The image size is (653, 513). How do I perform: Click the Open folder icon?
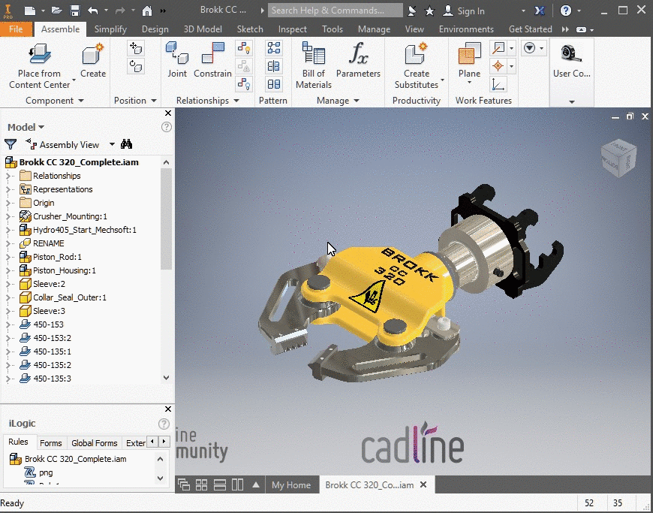coord(57,11)
